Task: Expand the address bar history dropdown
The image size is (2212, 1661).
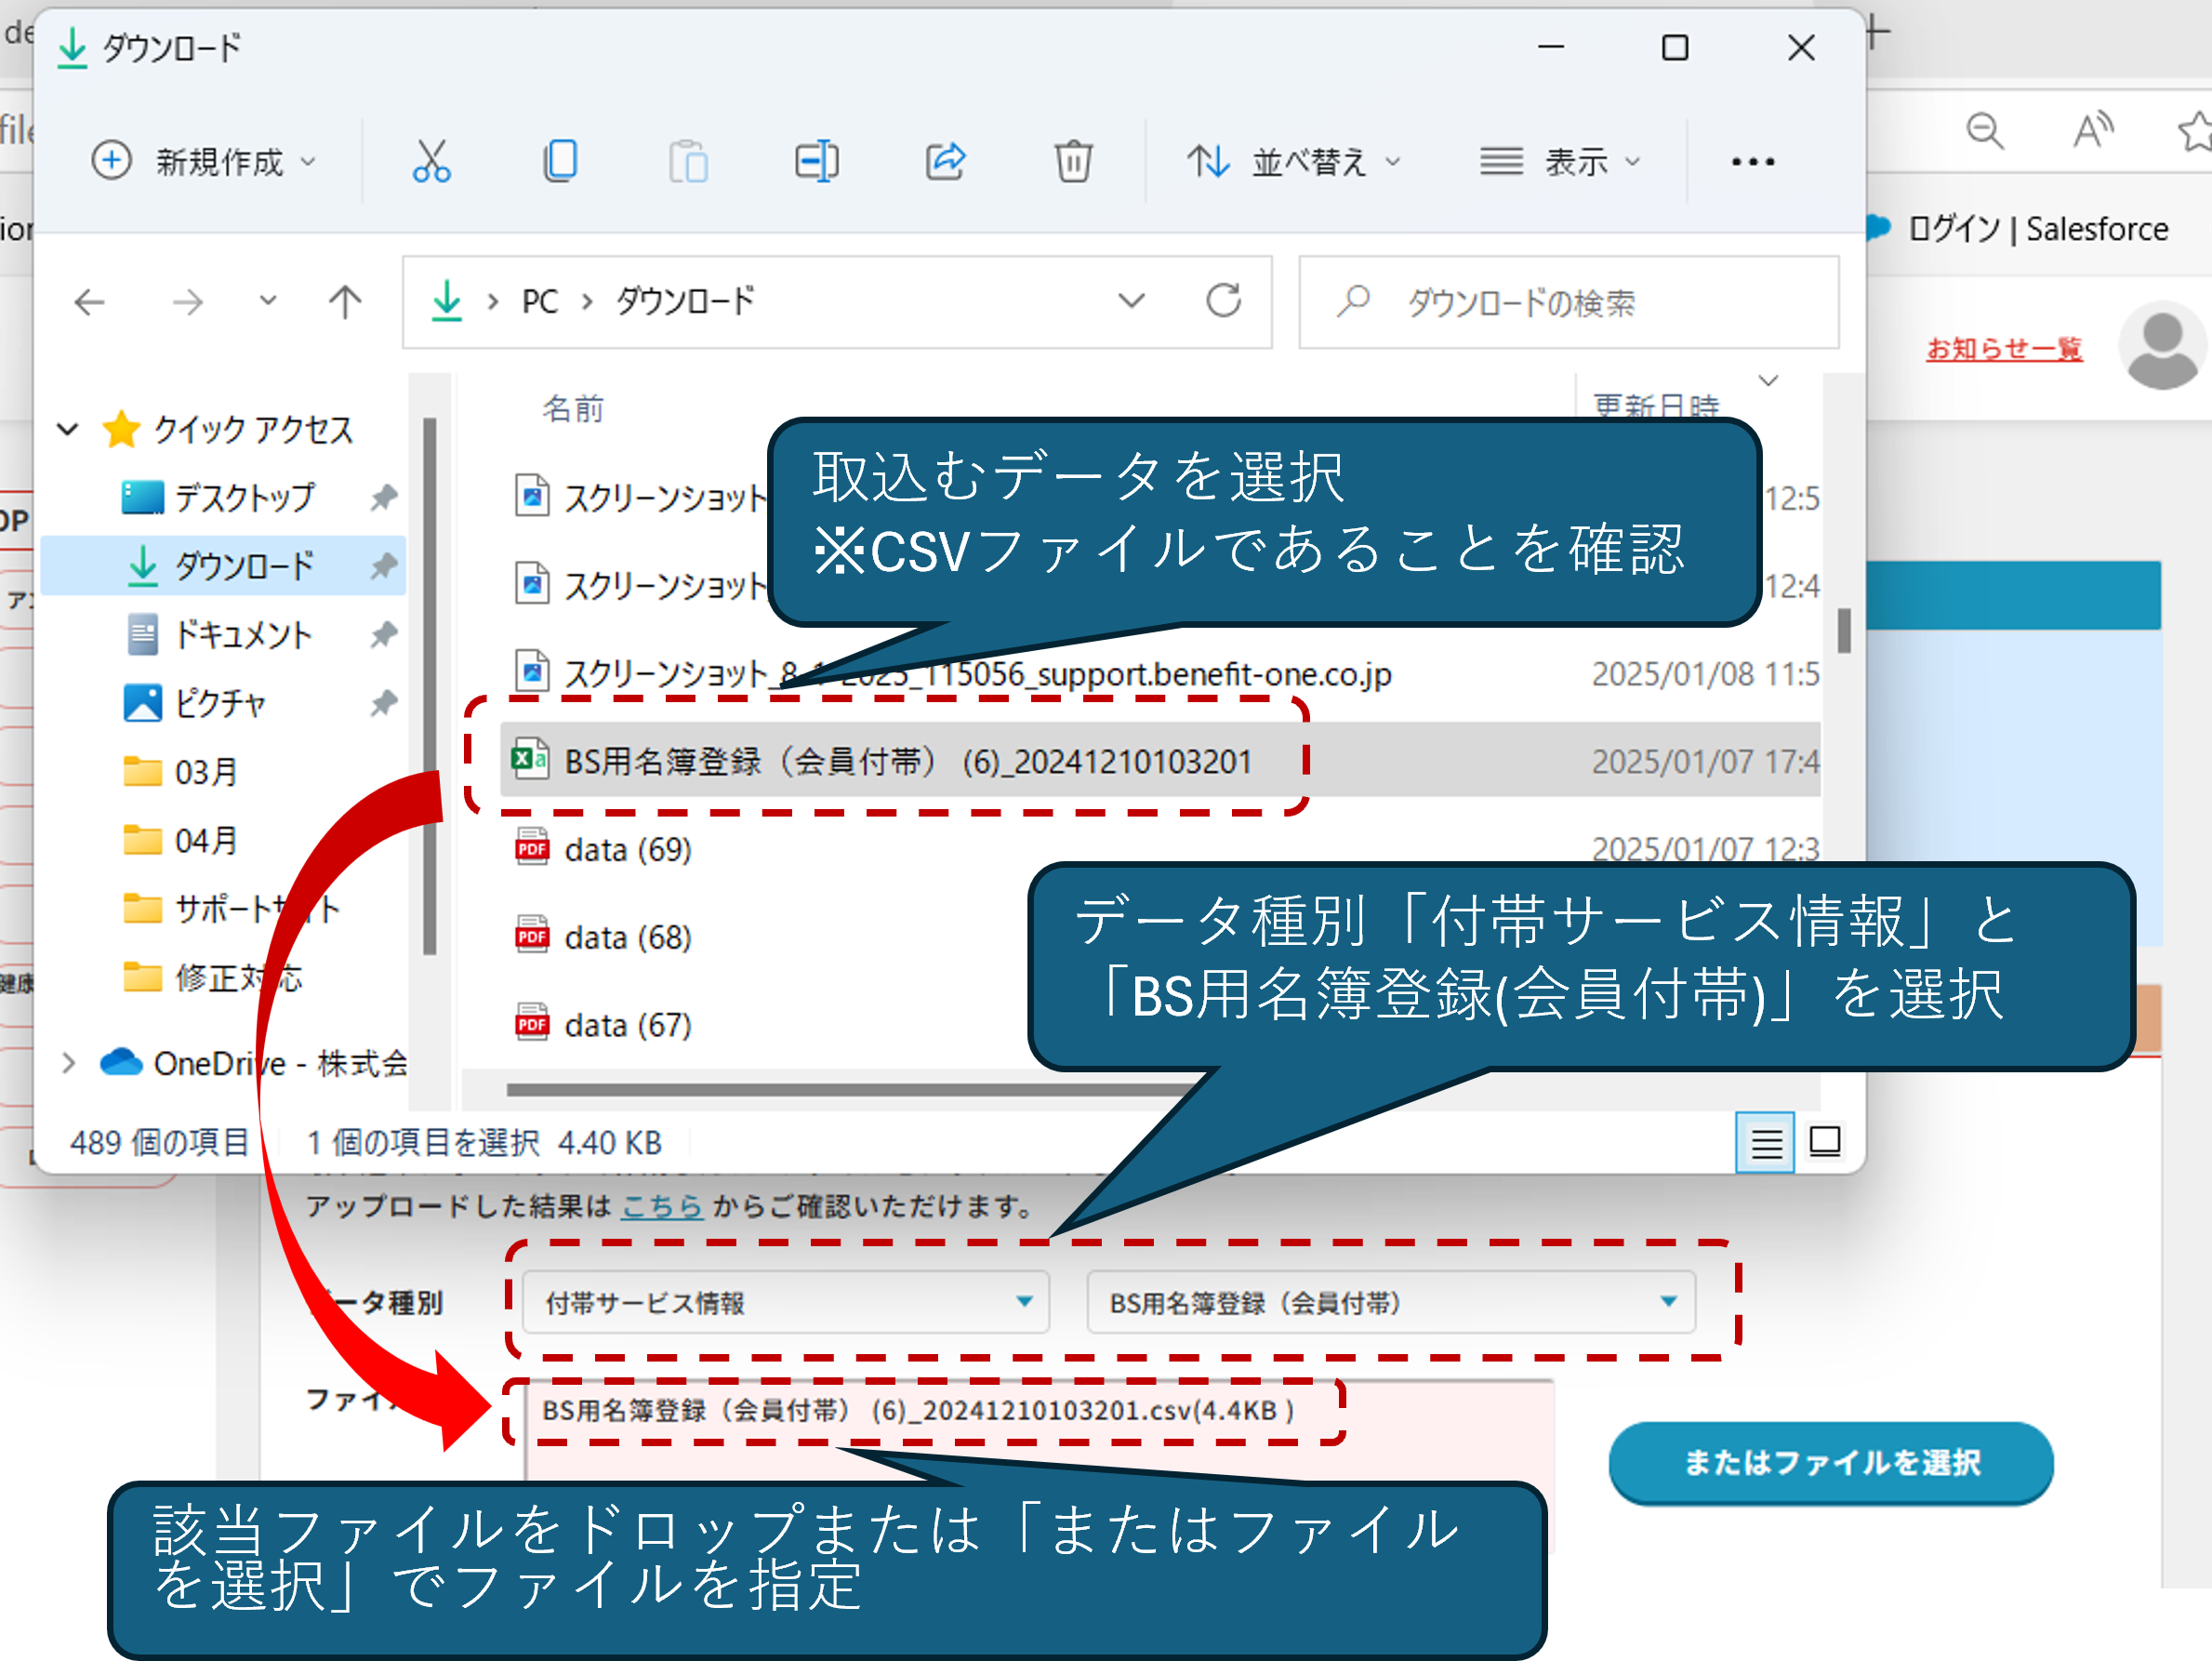Action: point(1130,301)
